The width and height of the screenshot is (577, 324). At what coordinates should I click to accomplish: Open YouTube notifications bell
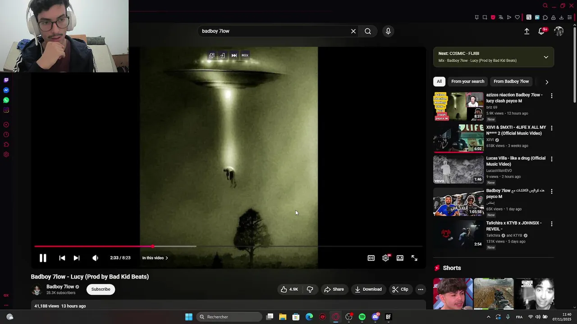click(541, 31)
